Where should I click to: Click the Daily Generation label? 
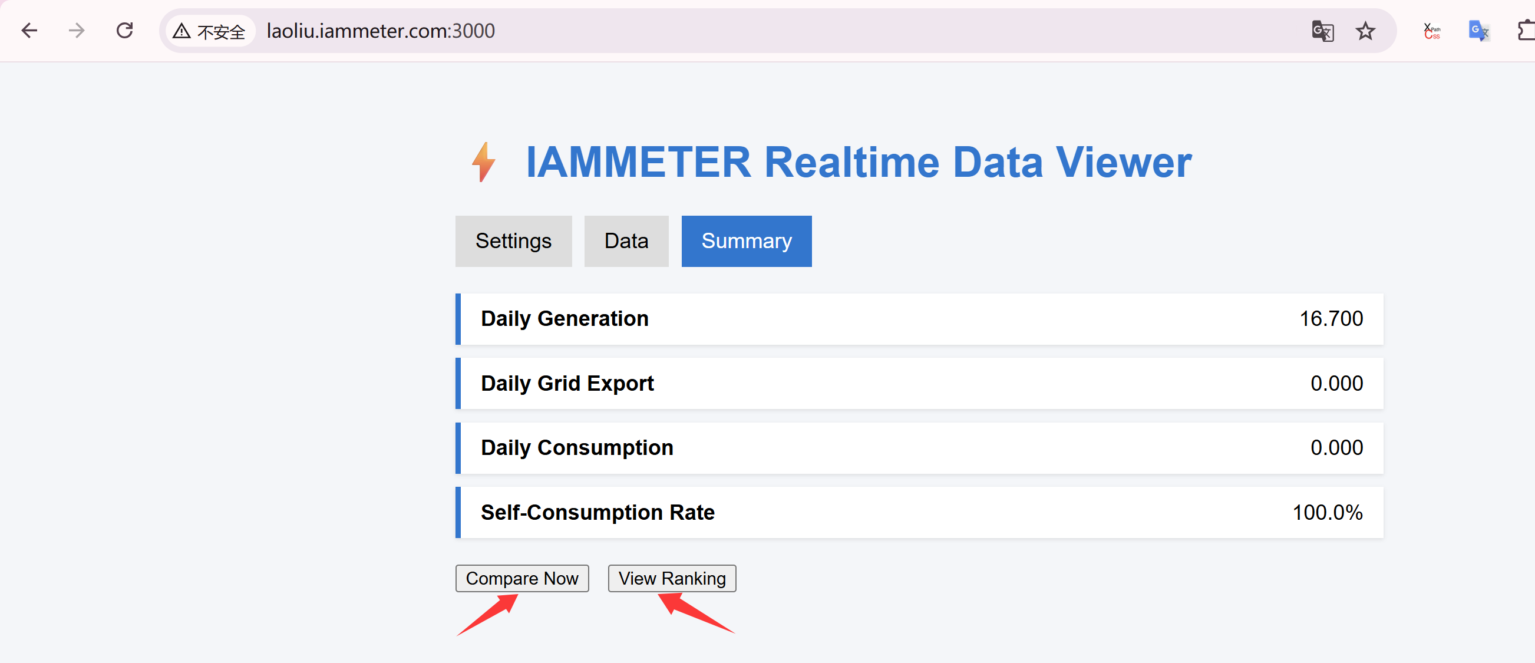tap(565, 318)
